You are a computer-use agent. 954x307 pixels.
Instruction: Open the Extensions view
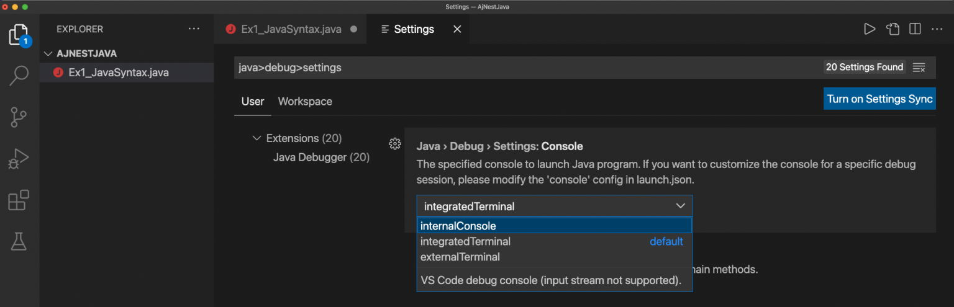[x=19, y=200]
